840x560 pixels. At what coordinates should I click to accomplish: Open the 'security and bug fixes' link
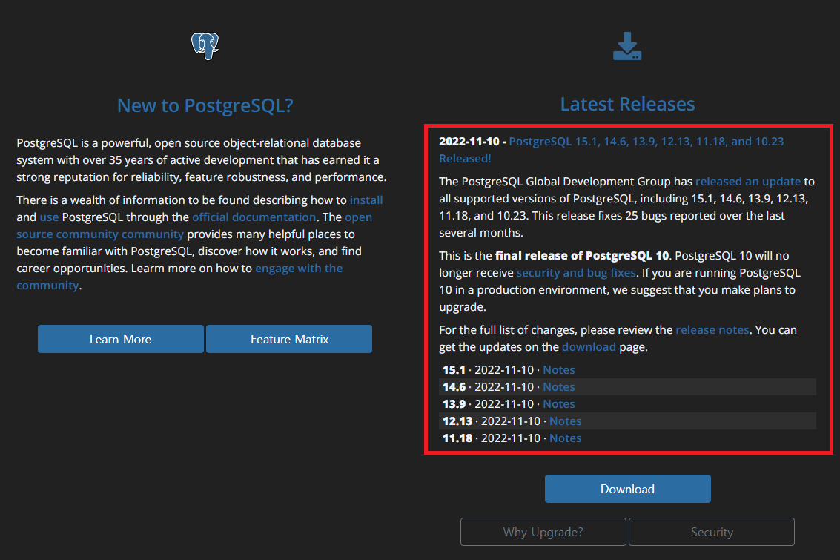click(576, 273)
